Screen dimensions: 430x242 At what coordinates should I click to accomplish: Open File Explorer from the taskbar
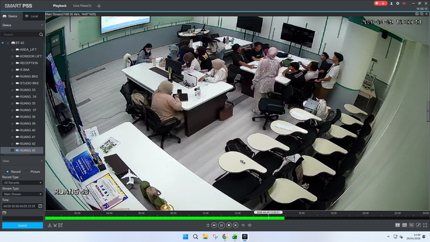[x=205, y=237]
